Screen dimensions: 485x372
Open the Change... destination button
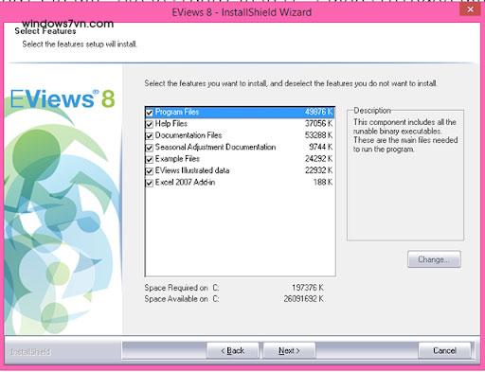(434, 259)
